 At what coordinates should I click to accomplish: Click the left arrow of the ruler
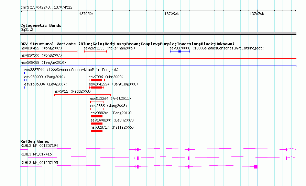(x=21, y=11)
